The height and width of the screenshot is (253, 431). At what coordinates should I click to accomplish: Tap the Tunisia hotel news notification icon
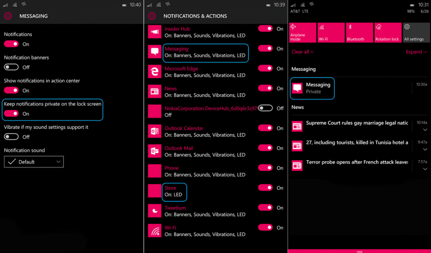coord(297,146)
